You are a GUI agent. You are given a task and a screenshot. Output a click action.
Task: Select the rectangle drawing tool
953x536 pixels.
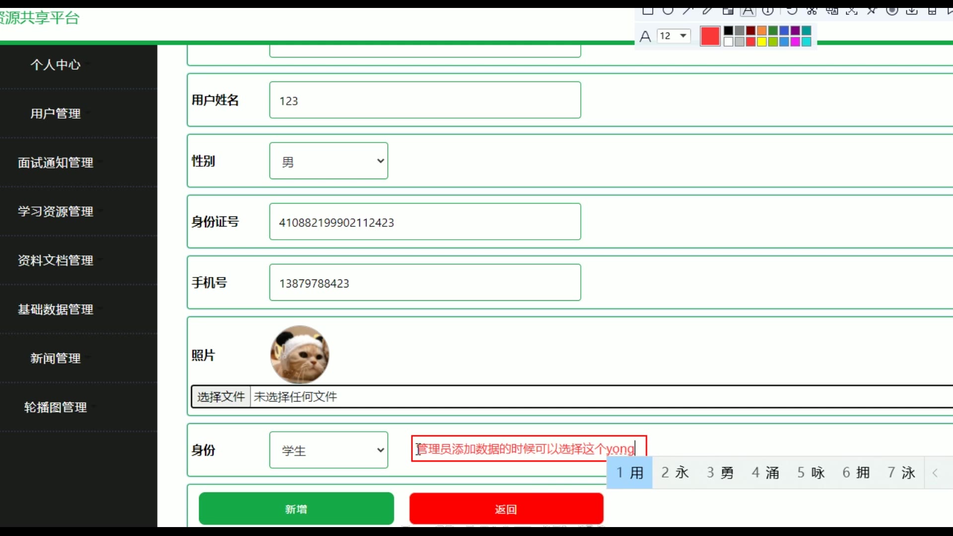(x=648, y=11)
